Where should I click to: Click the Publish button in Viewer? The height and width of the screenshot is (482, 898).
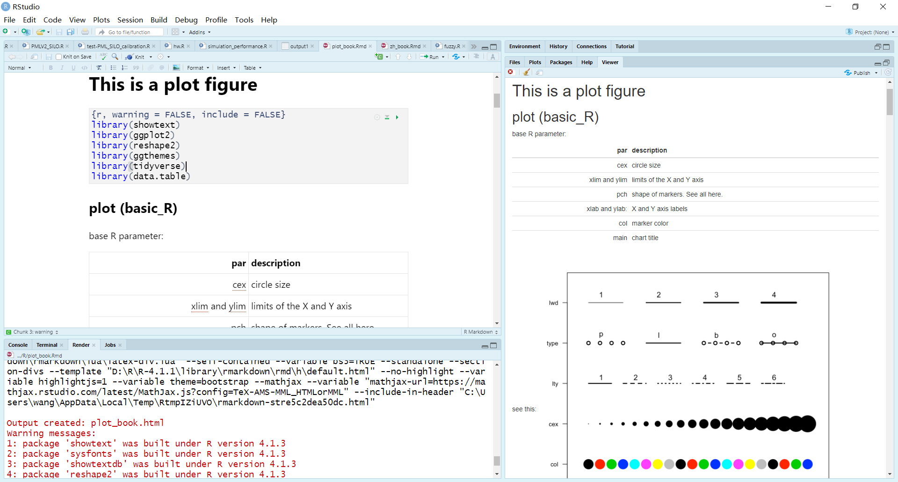(x=857, y=73)
